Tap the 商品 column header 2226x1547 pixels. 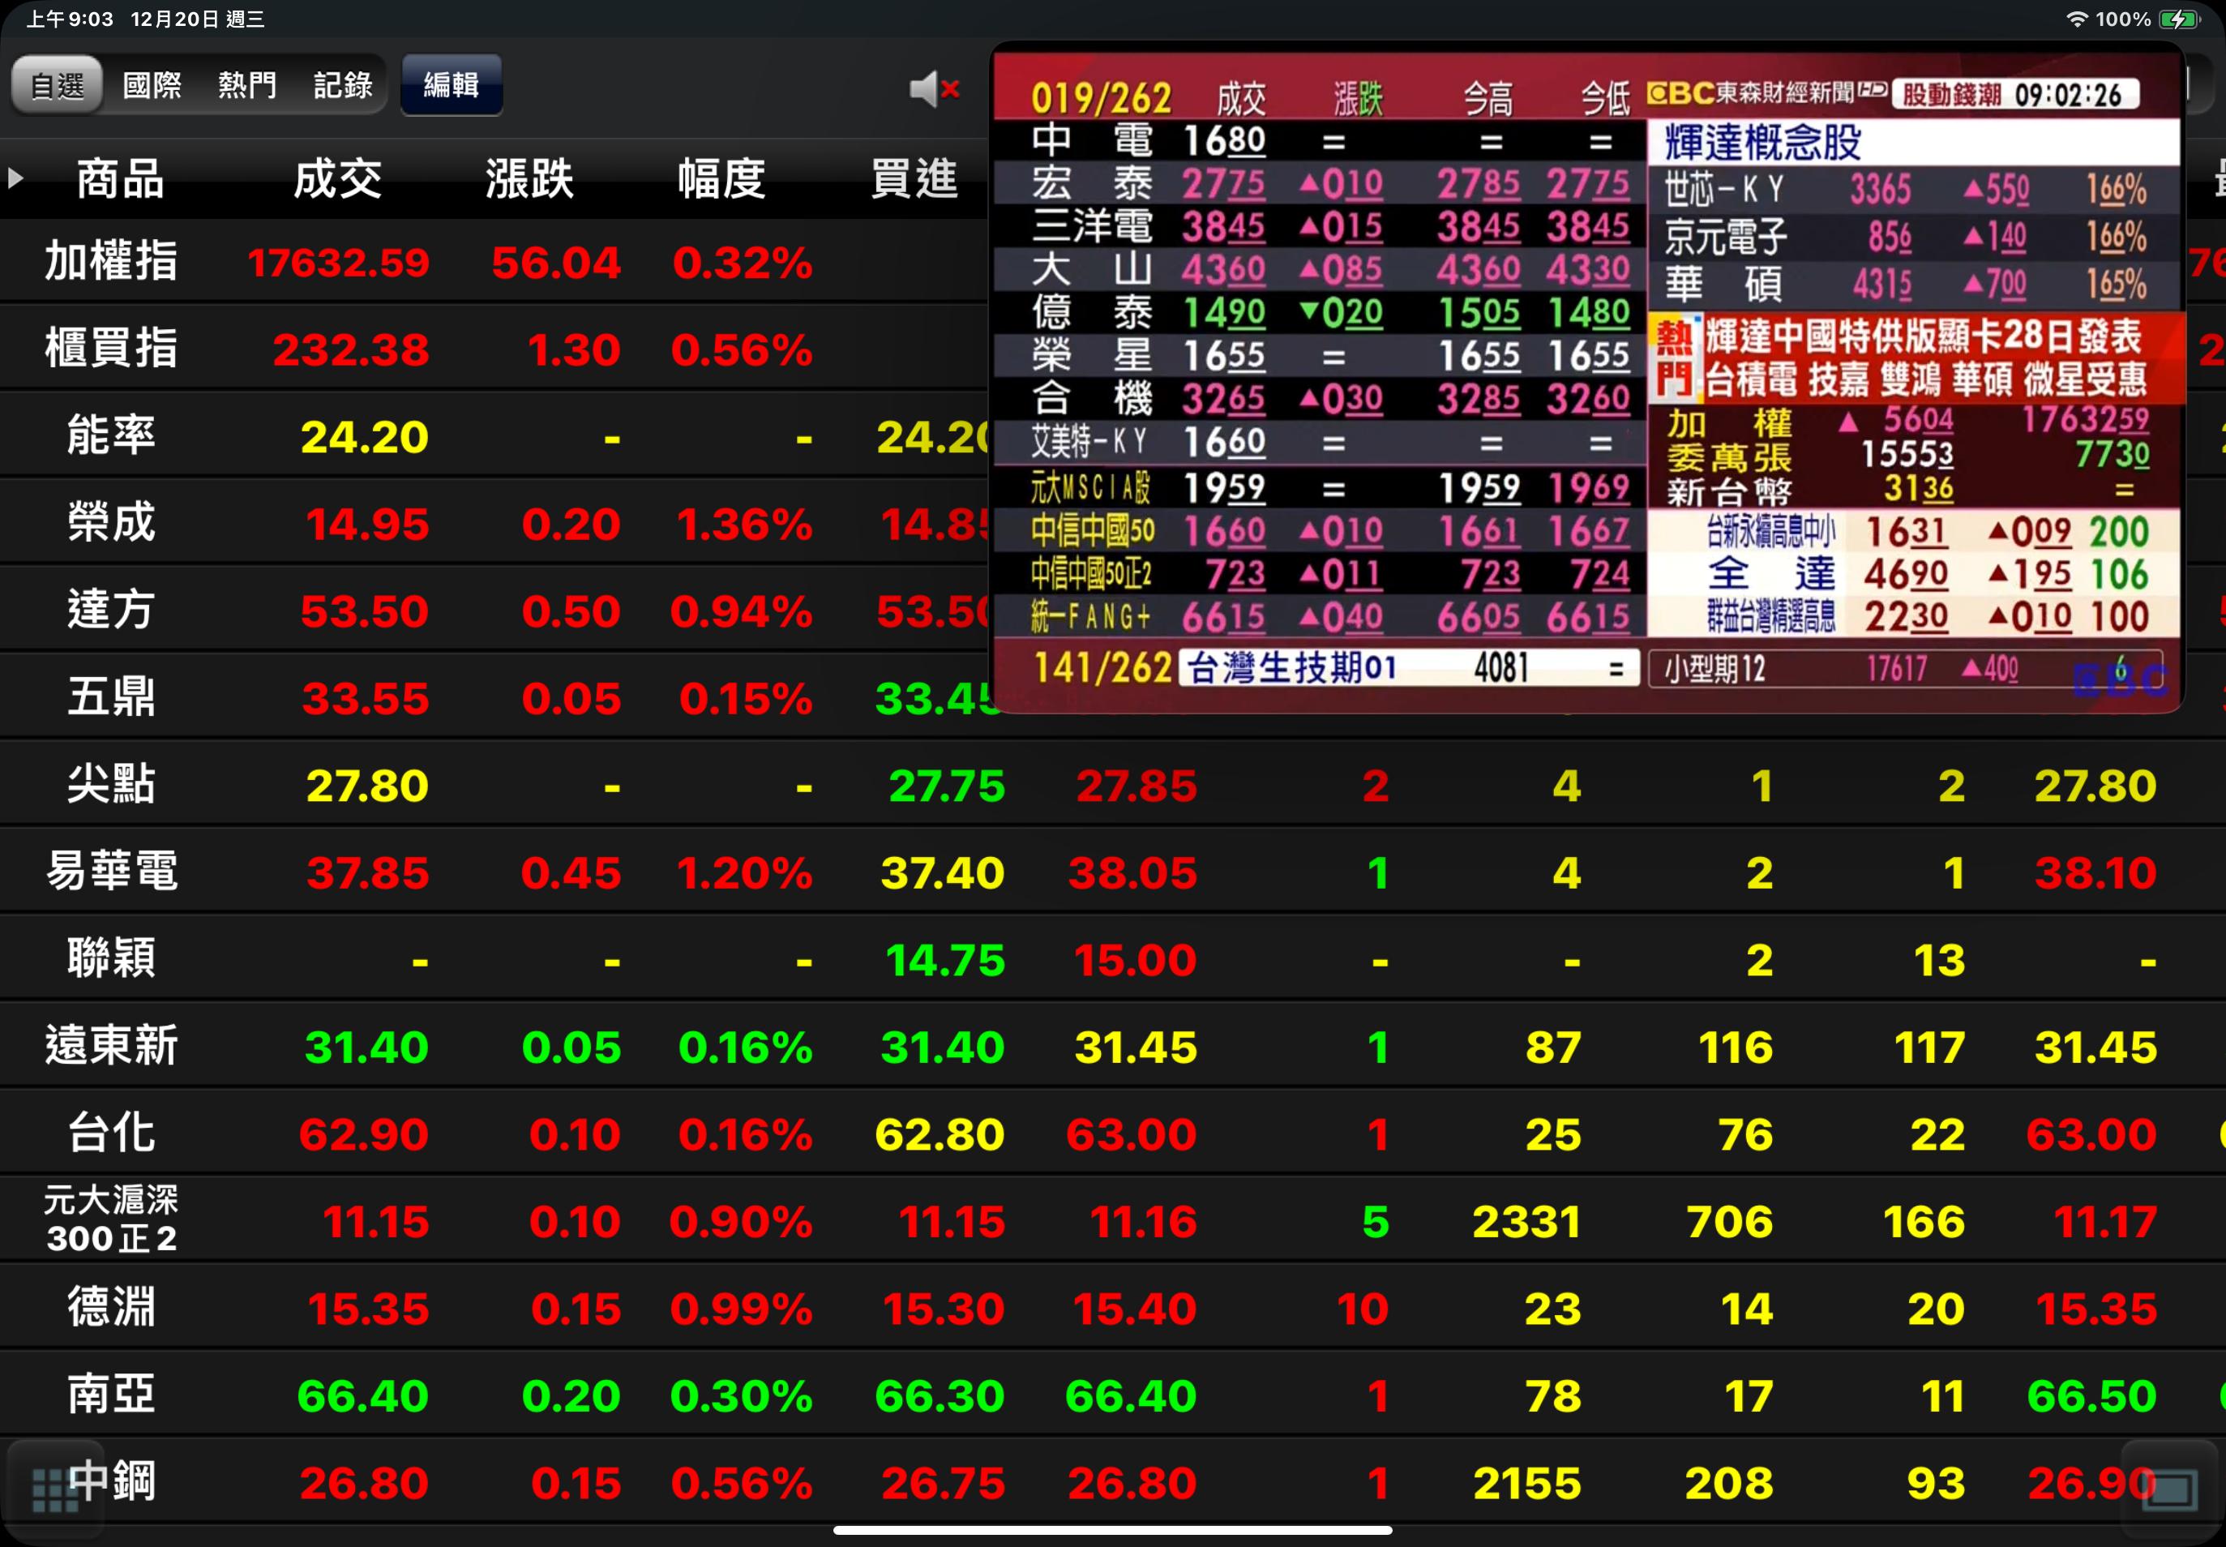tap(120, 179)
